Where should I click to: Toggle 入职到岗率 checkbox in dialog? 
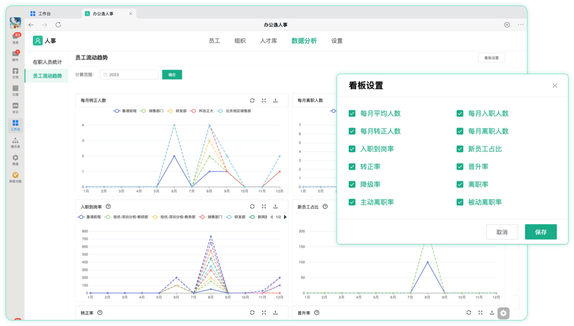pyautogui.click(x=352, y=149)
